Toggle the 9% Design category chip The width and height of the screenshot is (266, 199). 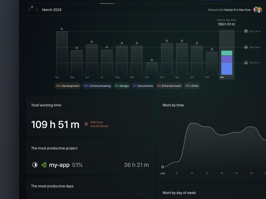122,86
